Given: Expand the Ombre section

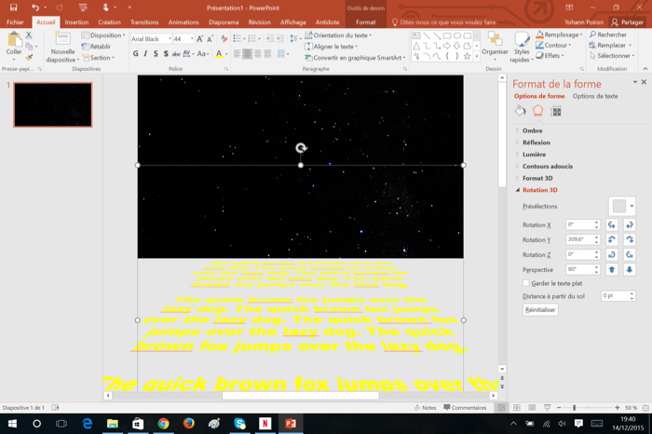Looking at the screenshot, I should tap(532, 131).
